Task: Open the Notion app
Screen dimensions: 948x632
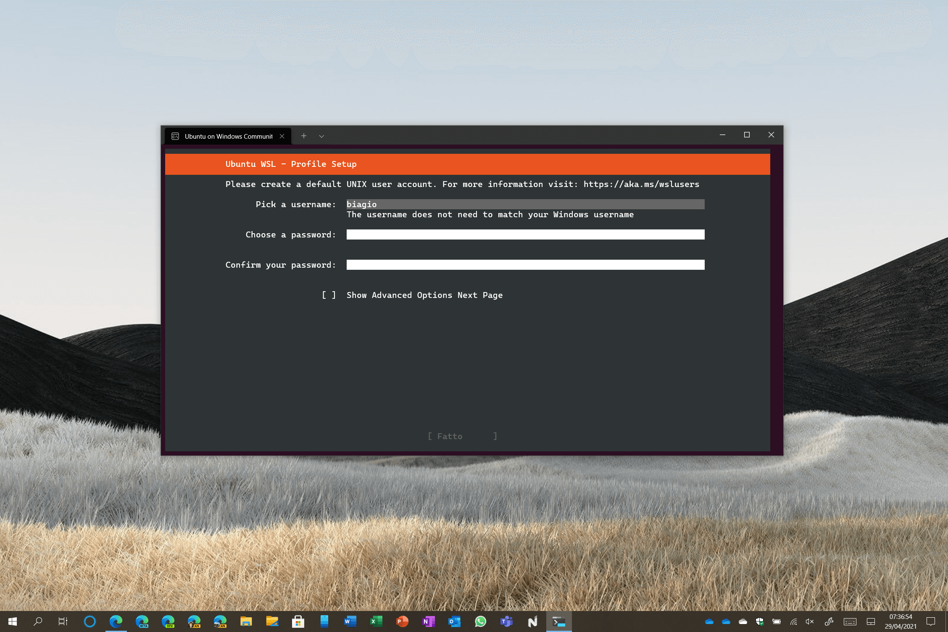Action: coord(533,621)
